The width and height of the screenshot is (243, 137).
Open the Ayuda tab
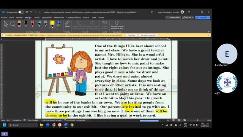pos(101,18)
